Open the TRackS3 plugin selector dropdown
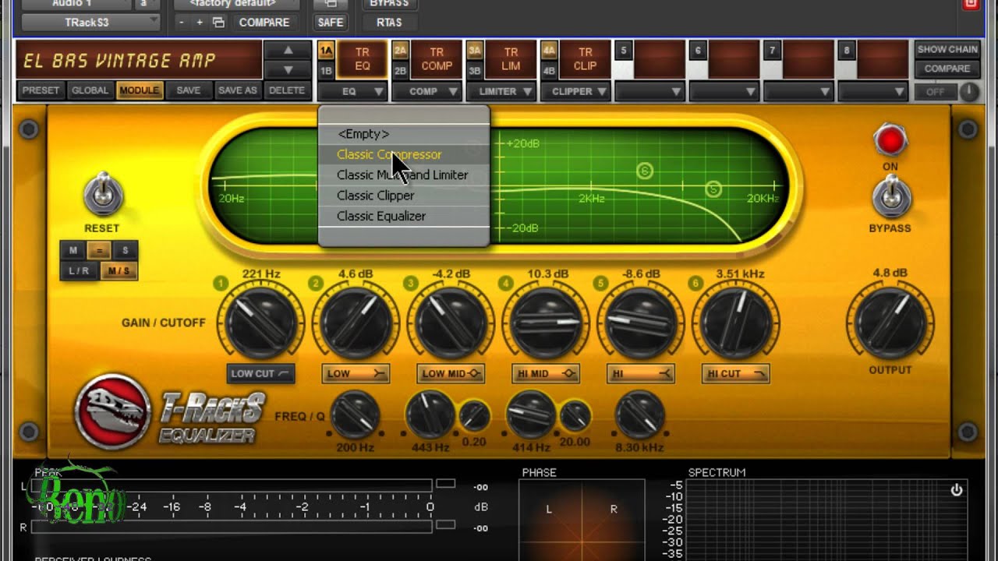 [90, 23]
